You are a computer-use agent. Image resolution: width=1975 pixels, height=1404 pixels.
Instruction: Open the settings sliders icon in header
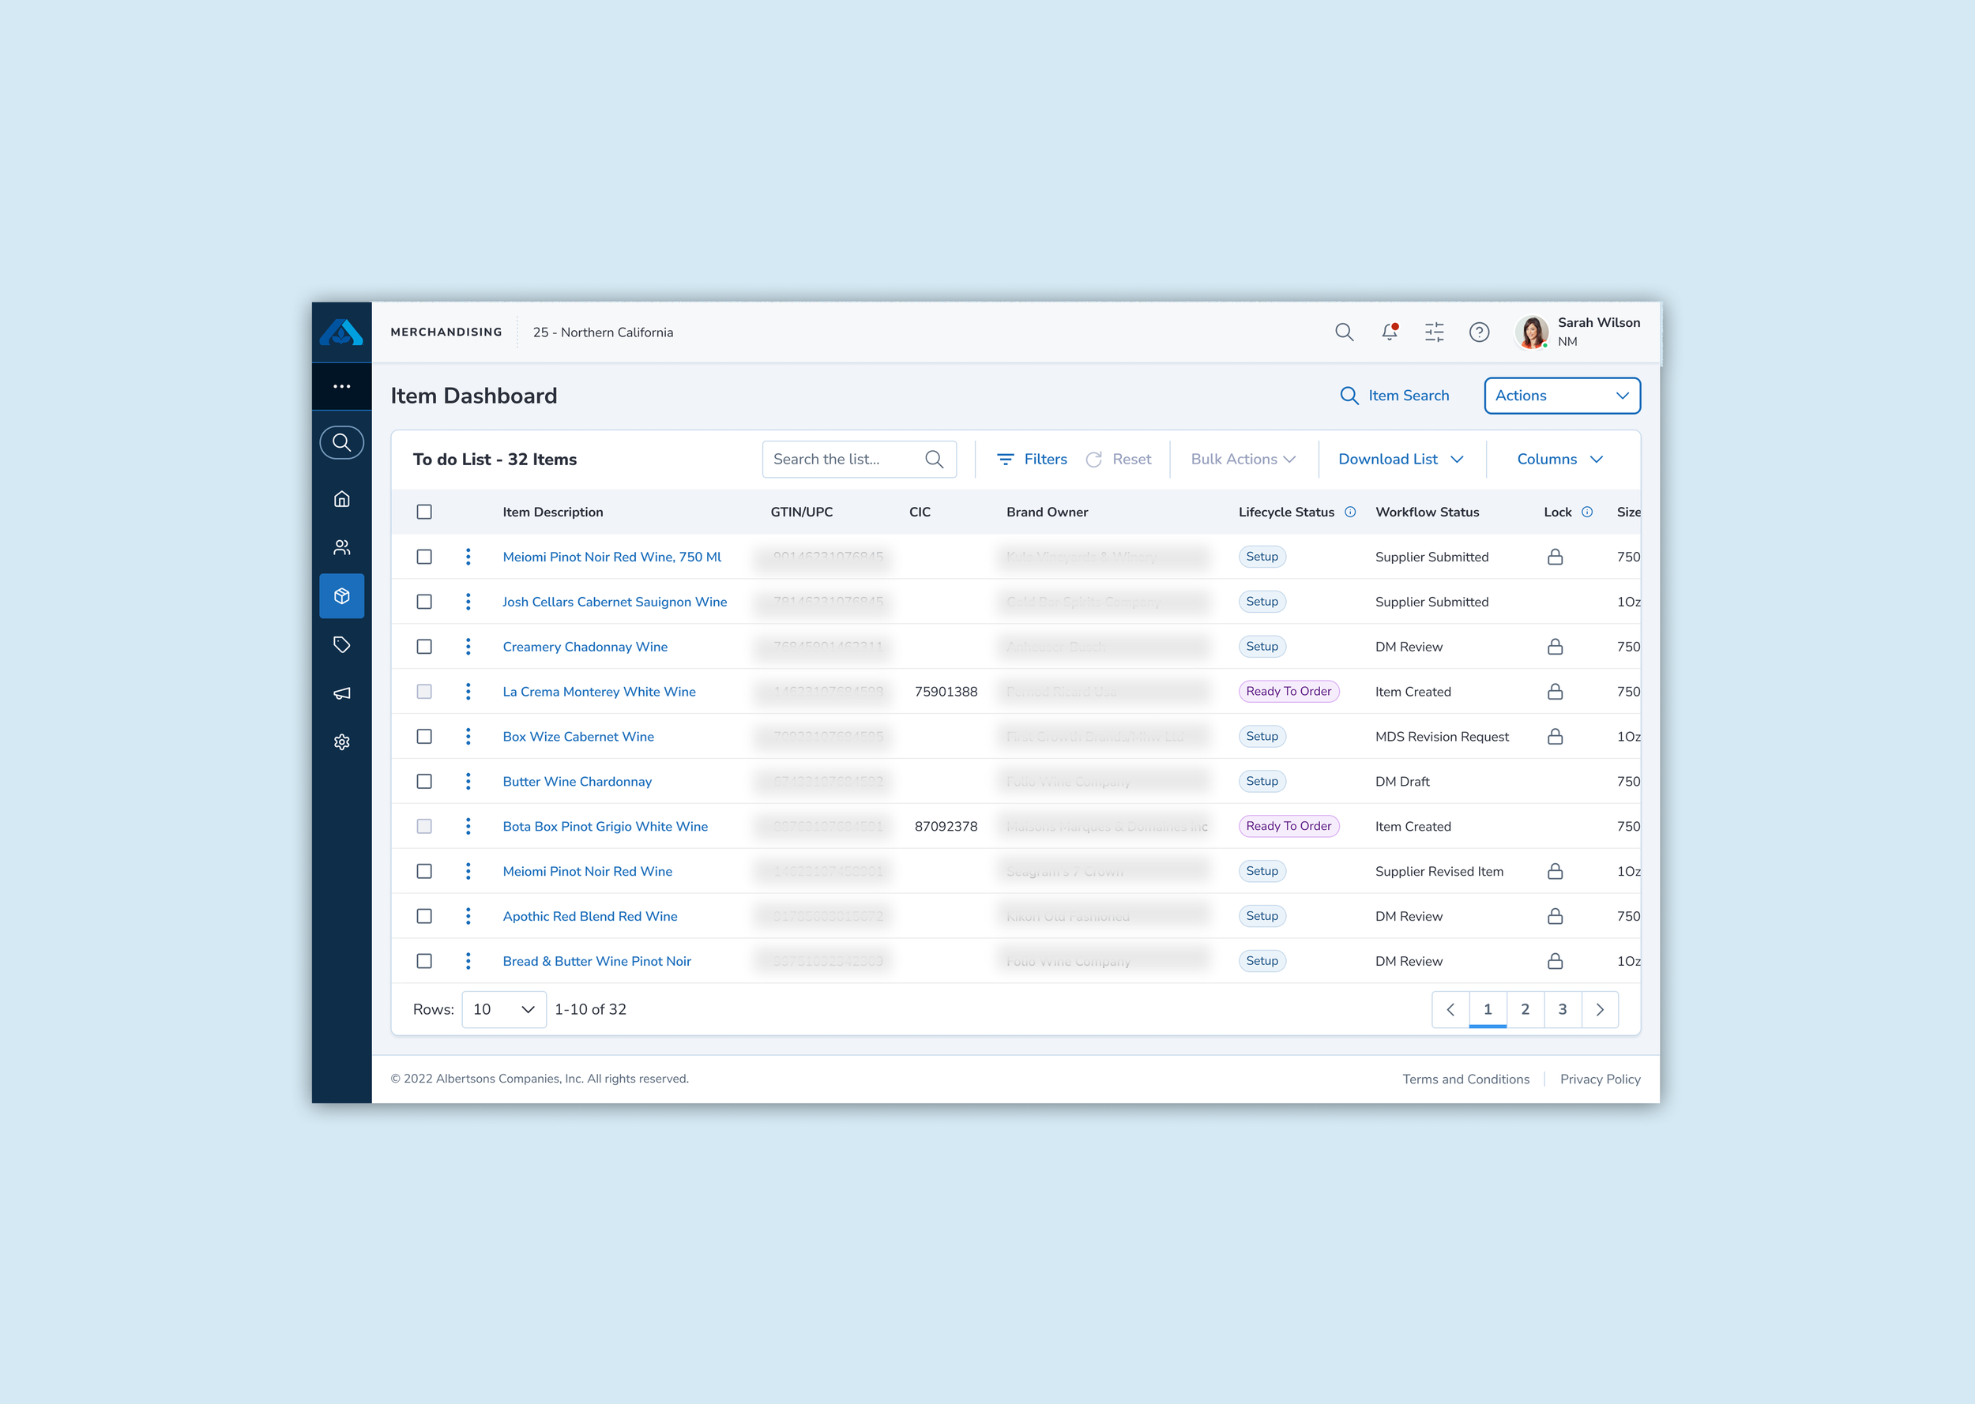[x=1434, y=332]
